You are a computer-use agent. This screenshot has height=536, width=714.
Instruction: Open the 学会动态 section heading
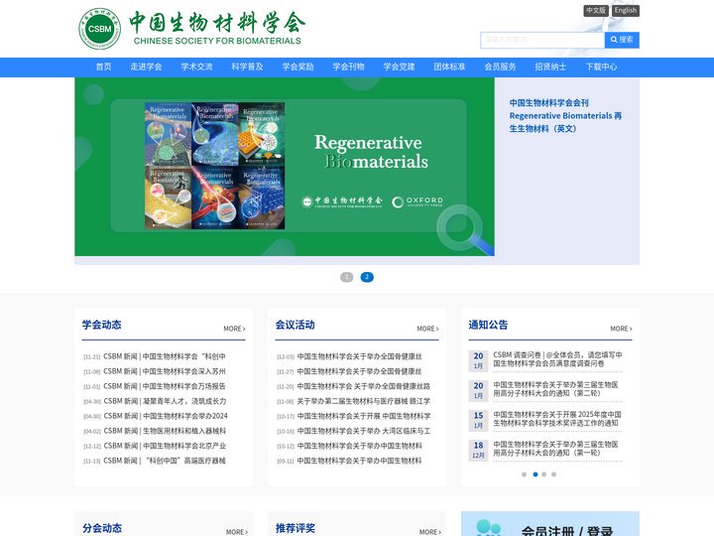pos(101,325)
